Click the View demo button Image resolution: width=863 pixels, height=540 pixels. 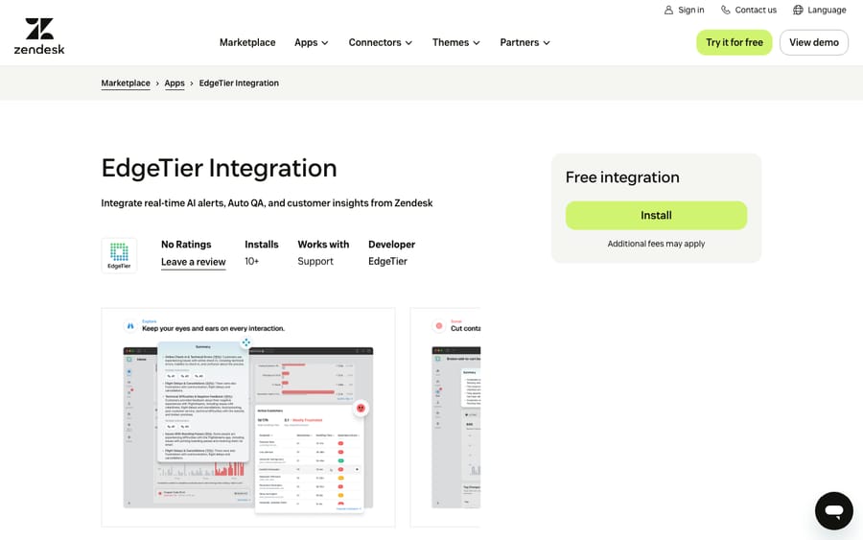(x=813, y=42)
